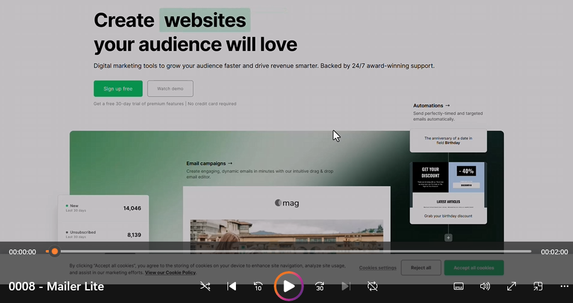The image size is (573, 303).
Task: Open Cookies settings link
Action: click(x=377, y=268)
